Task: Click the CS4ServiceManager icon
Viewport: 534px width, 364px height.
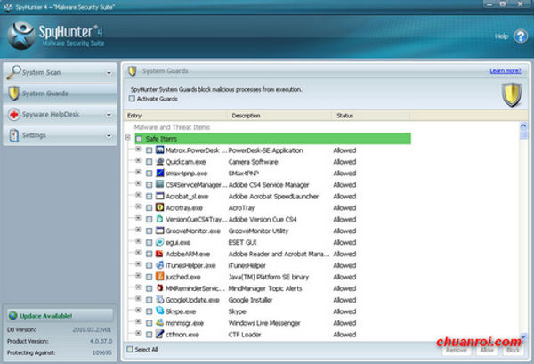Action: tap(159, 184)
